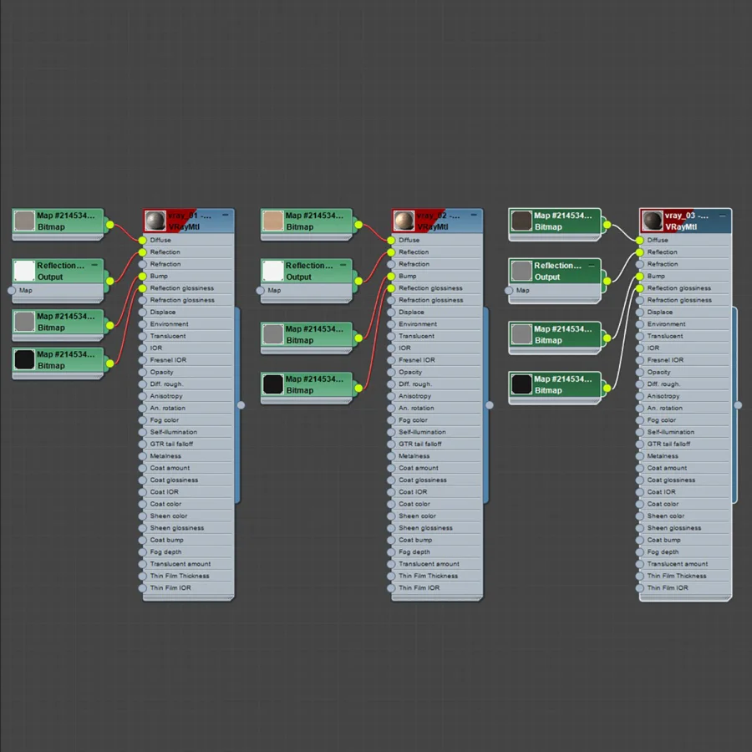Click vray_01 material output socket
The width and height of the screenshot is (752, 752).
(241, 405)
